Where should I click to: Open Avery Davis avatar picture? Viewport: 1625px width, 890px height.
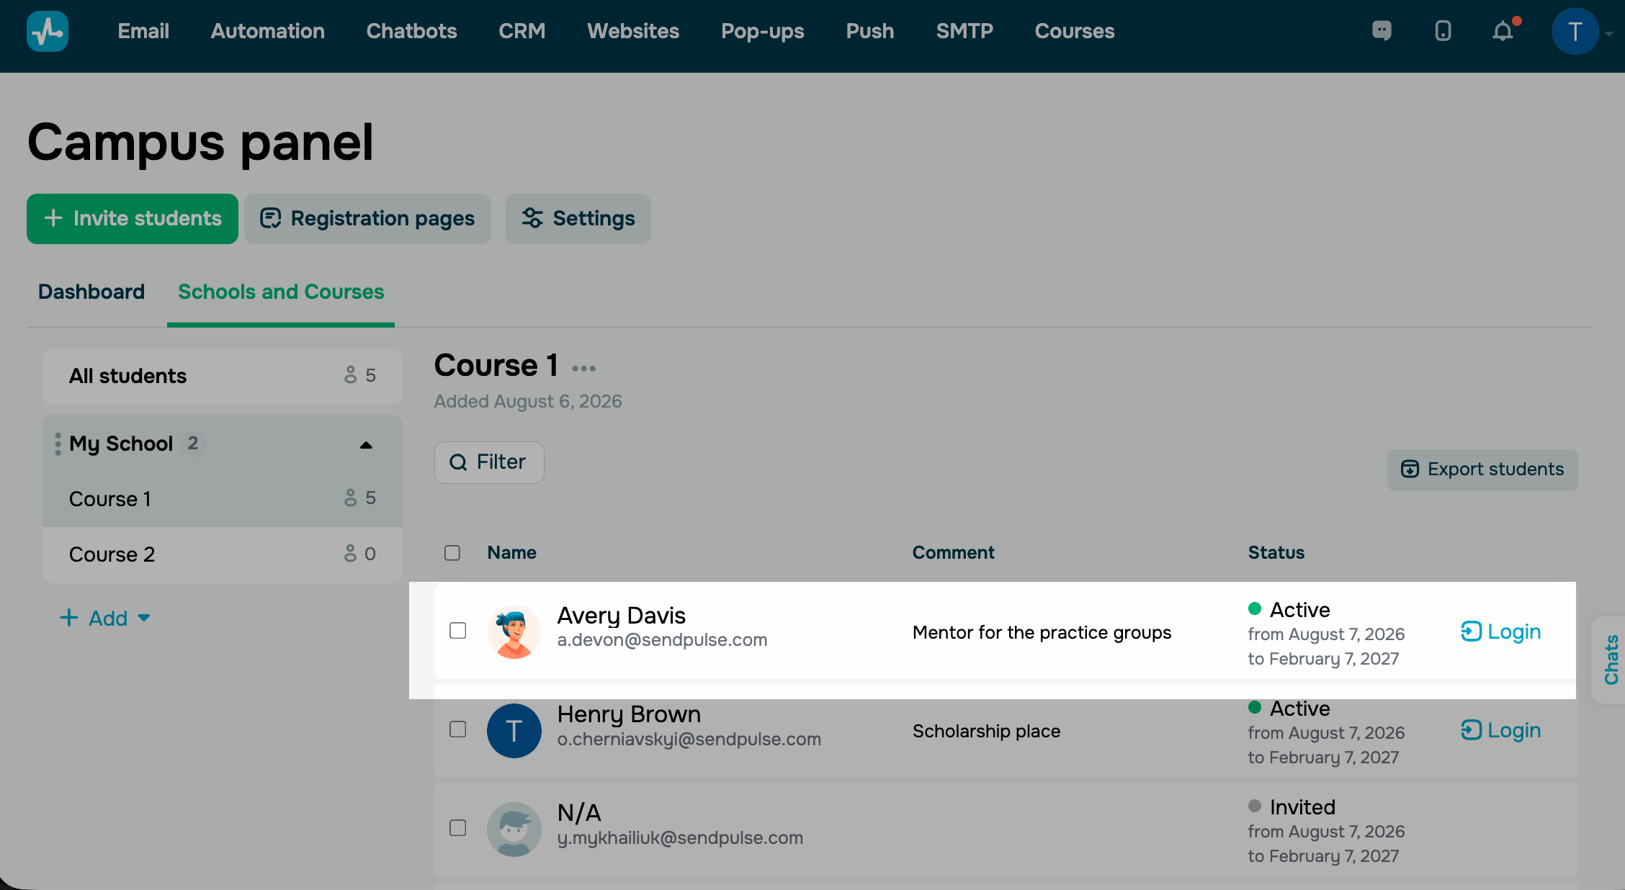[x=514, y=632]
